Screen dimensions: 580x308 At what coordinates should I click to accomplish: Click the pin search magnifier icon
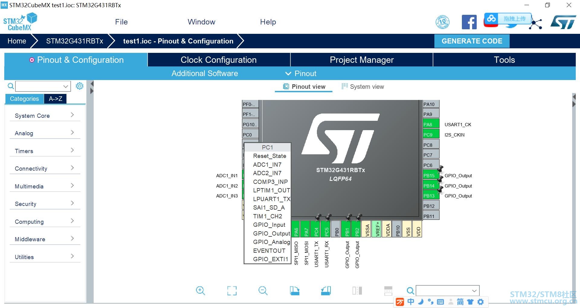coord(410,291)
